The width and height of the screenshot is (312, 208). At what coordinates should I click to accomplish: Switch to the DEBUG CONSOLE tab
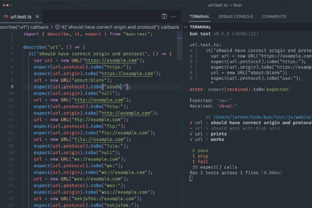(x=236, y=16)
